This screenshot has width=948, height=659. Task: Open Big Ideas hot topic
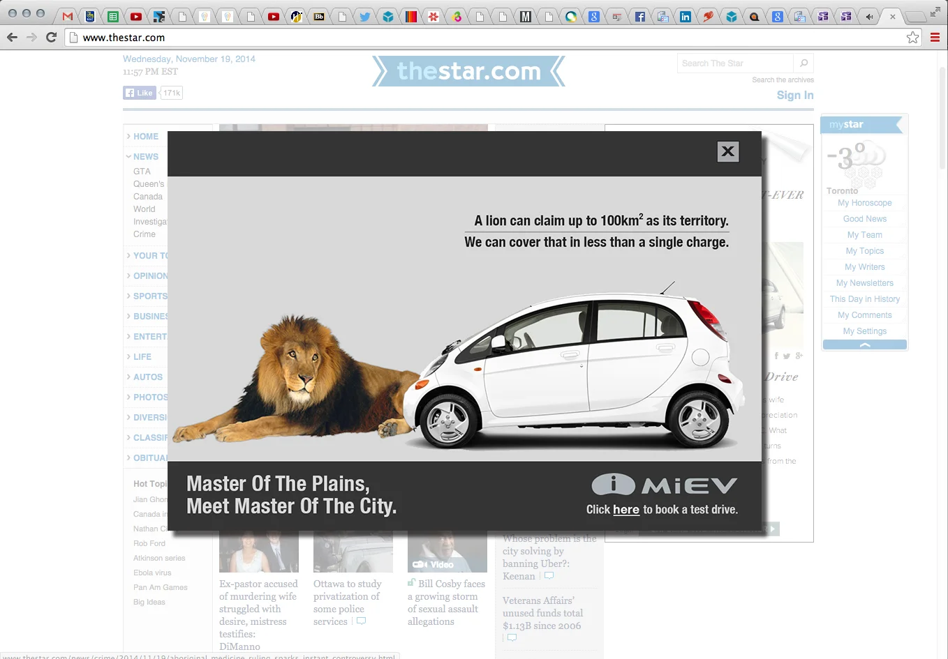tap(149, 603)
